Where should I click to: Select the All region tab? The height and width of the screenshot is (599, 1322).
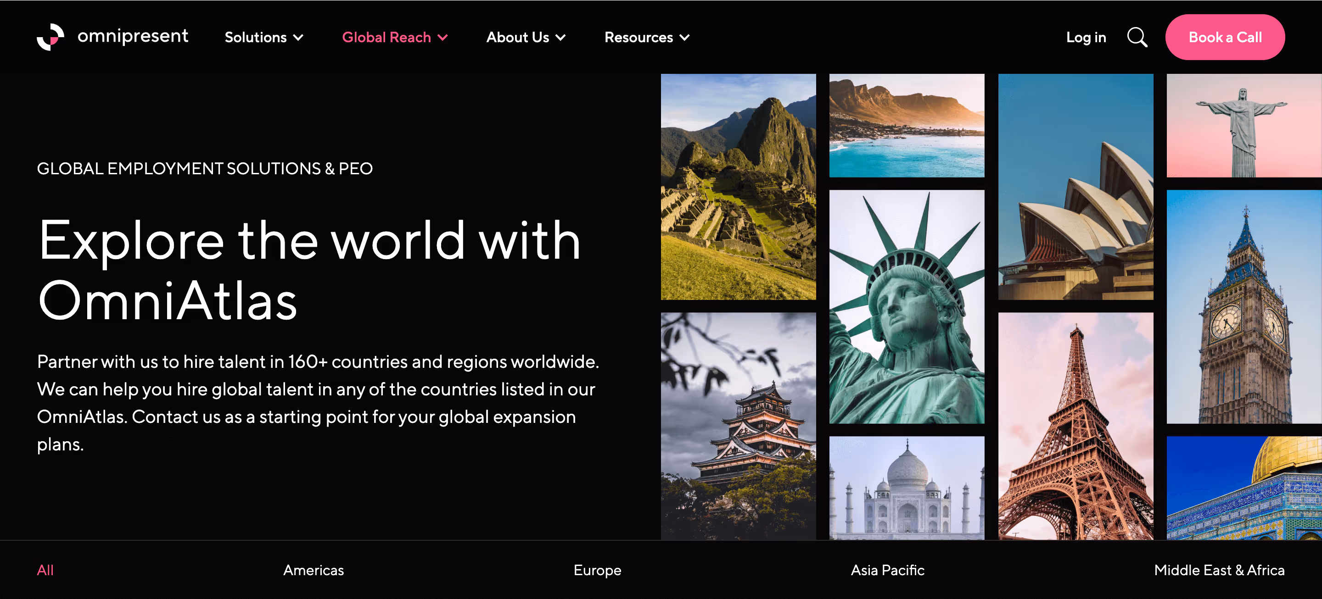(45, 570)
